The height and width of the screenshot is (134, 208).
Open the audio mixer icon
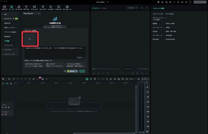pos(115,79)
